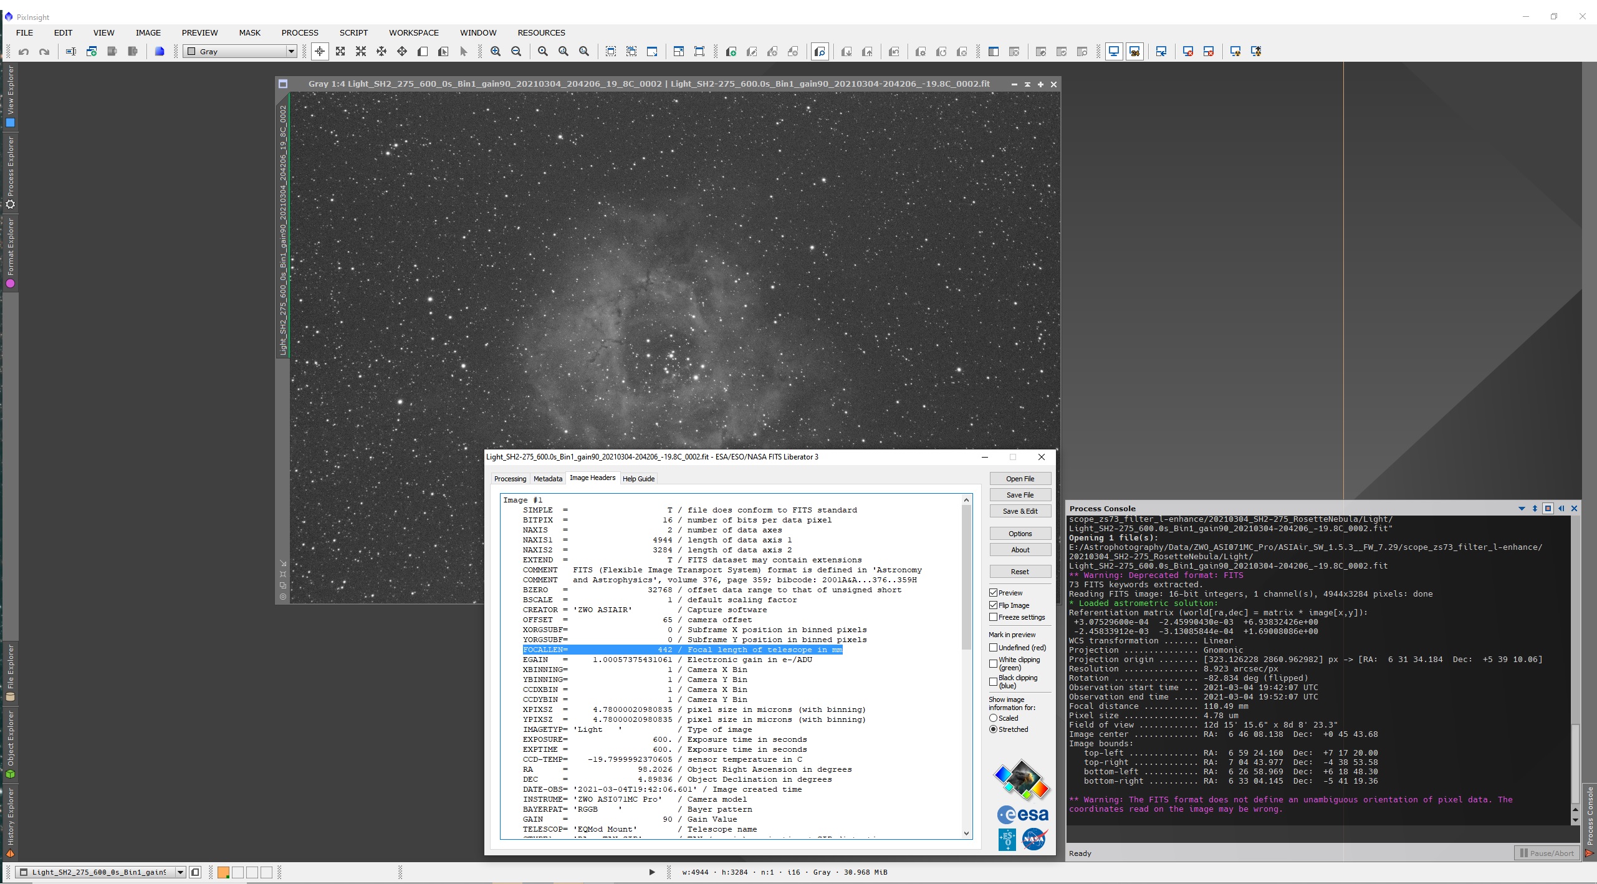Click the up arrow of the headers scrollbar

[x=966, y=500]
